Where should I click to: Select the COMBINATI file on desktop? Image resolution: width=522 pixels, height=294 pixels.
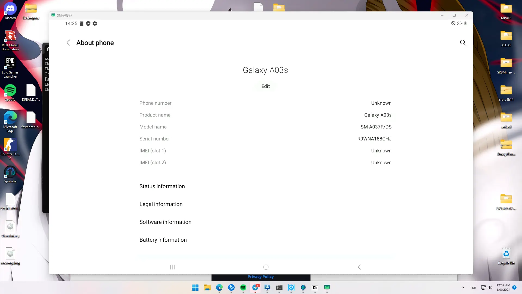click(x=10, y=202)
